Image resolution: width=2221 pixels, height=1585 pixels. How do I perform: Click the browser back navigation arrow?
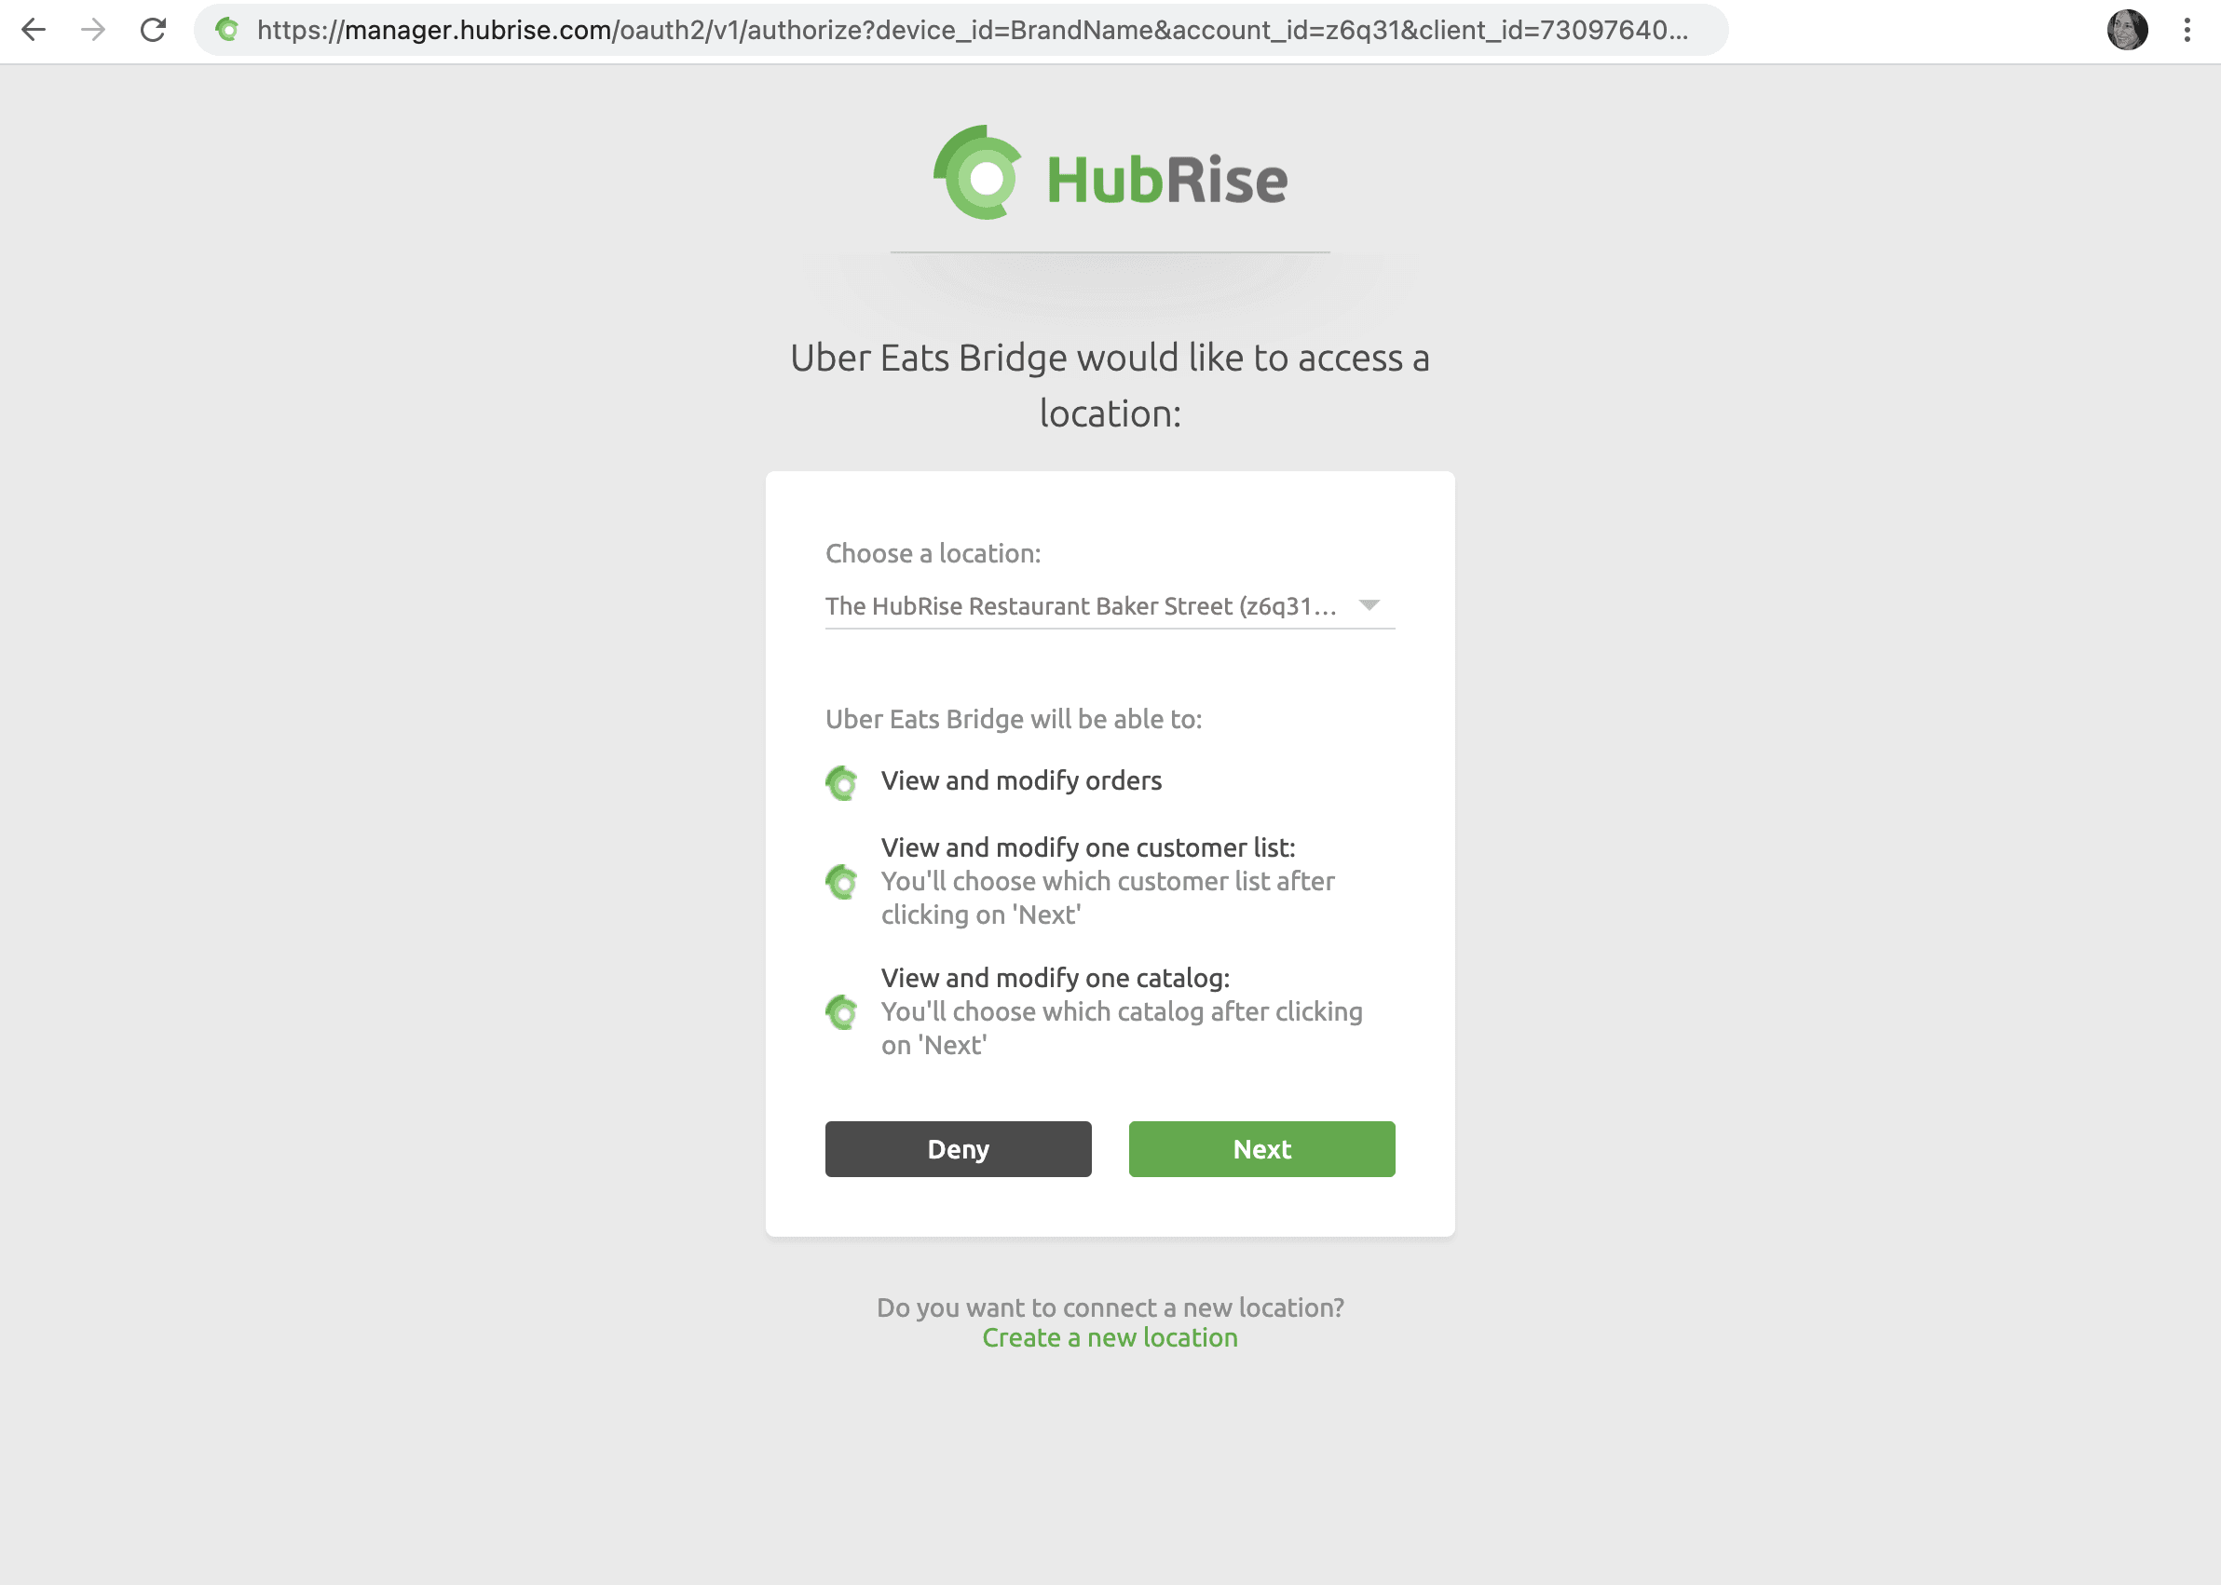[34, 31]
